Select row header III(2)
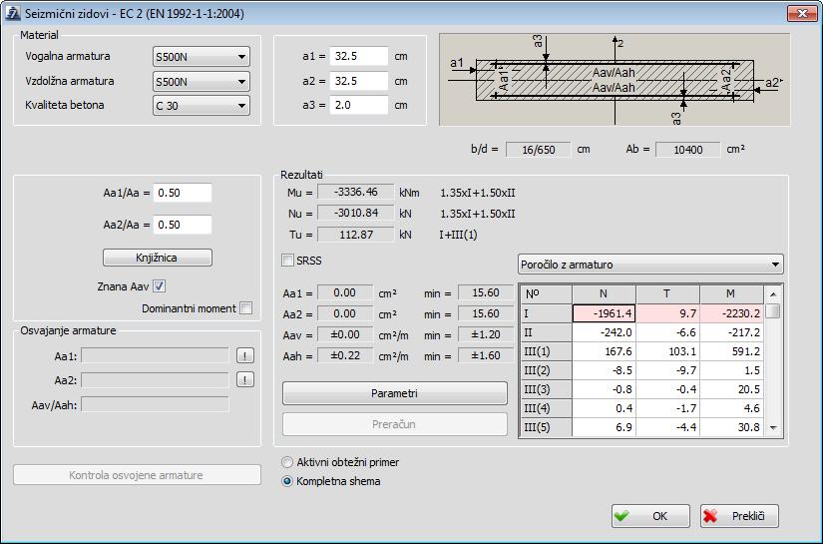 (546, 370)
